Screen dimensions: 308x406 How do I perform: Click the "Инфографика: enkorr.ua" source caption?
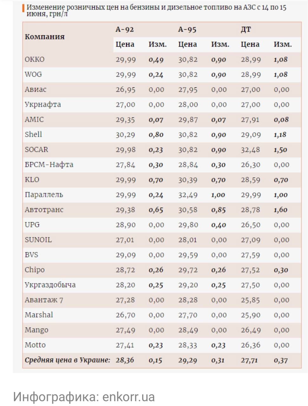click(84, 397)
